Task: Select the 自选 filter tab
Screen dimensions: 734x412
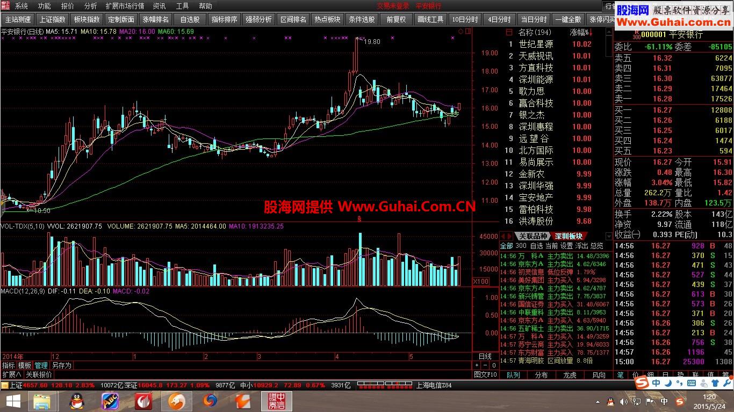Action: pos(536,246)
